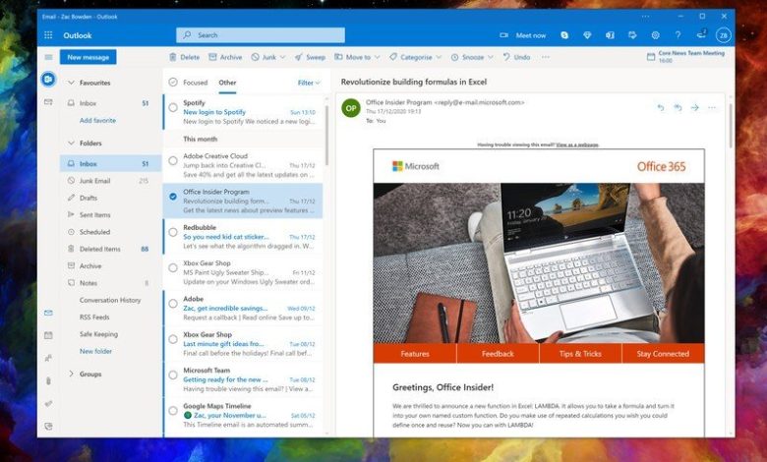Toggle the hamburger navigation pane icon

48,57
